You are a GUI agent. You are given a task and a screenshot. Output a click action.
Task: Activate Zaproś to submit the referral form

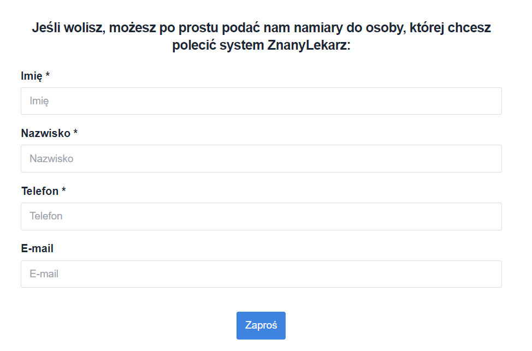[261, 325]
